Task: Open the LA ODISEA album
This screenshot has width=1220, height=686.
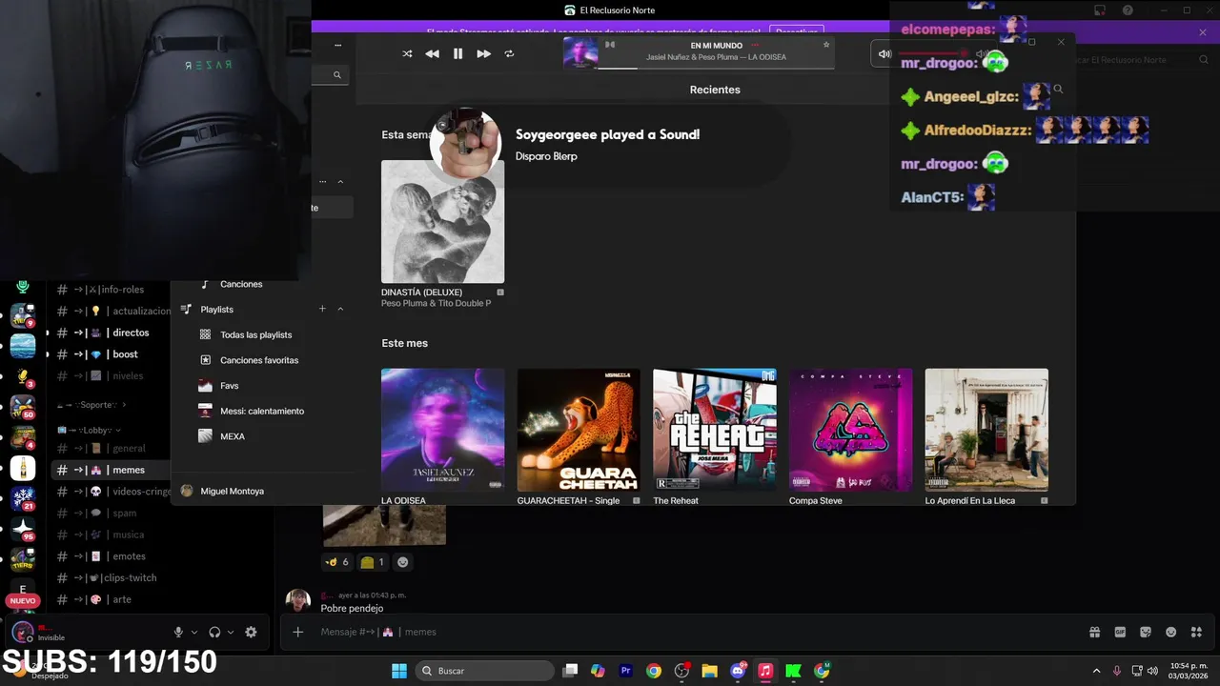Action: 442,430
